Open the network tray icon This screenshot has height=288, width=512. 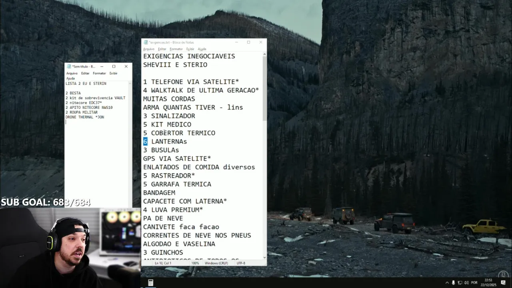point(460,283)
